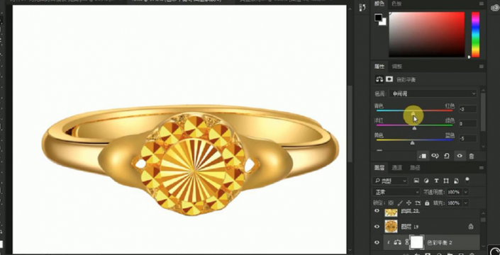Click the clip-to-layer icon in the Properties panel
The image size is (500, 255).
[x=423, y=156]
